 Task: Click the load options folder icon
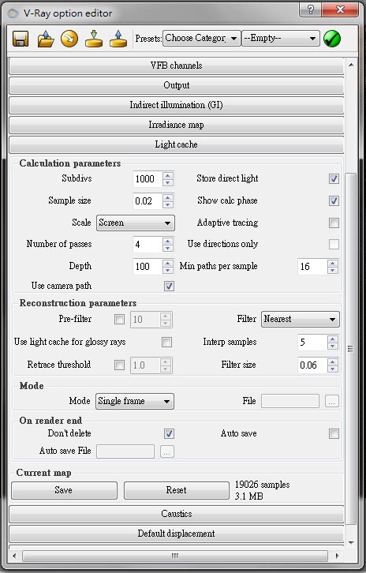coord(45,39)
